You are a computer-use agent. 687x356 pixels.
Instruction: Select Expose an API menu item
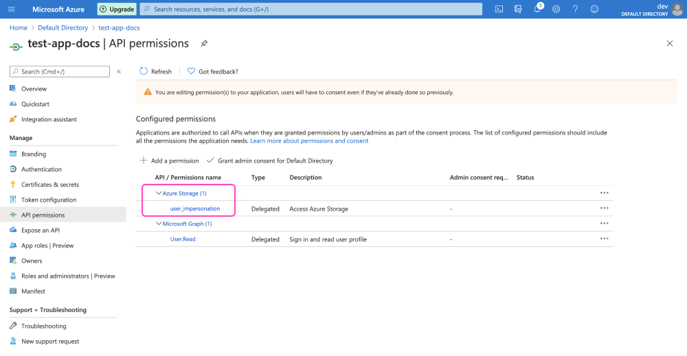click(x=40, y=230)
